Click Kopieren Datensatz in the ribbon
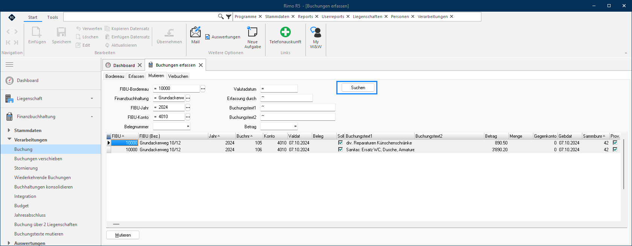Image resolution: width=632 pixels, height=246 pixels. click(x=127, y=29)
